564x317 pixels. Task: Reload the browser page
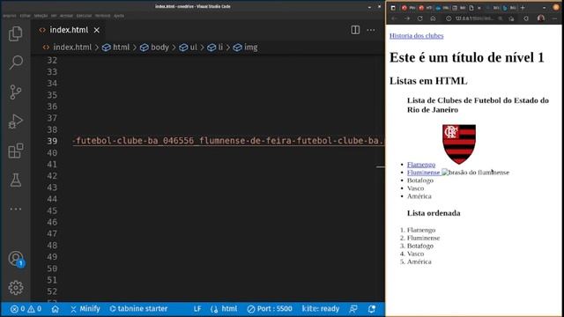(x=419, y=18)
